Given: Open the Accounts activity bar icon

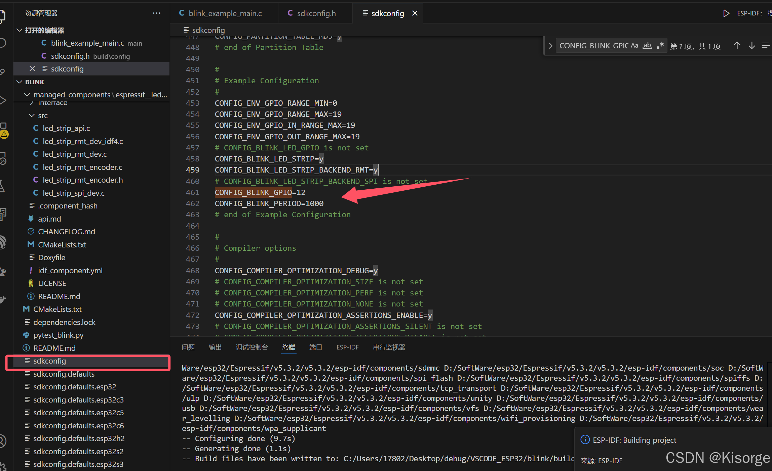Looking at the screenshot, I should [3, 441].
